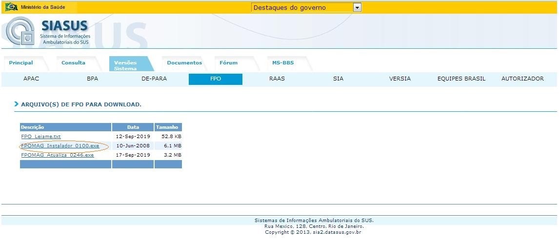Click the highlighted FPO submenu item
Image resolution: width=559 pixels, height=244 pixels.
point(216,79)
